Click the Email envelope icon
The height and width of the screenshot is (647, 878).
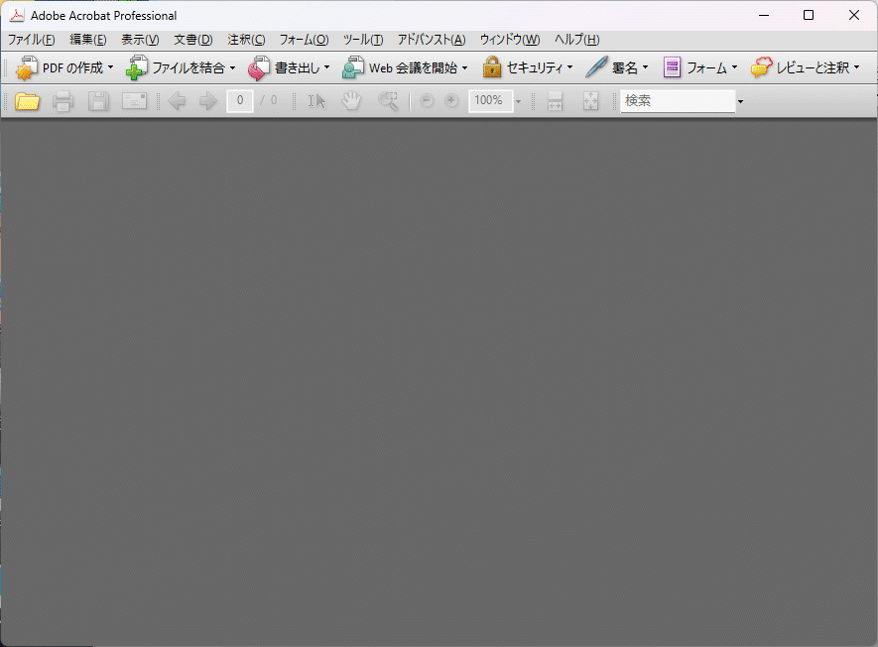tap(134, 101)
